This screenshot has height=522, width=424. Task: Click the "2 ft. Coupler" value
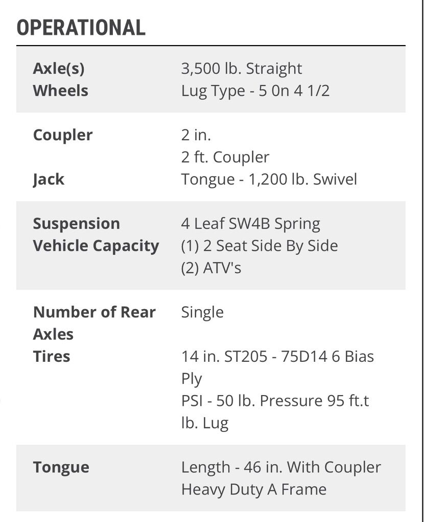click(225, 157)
